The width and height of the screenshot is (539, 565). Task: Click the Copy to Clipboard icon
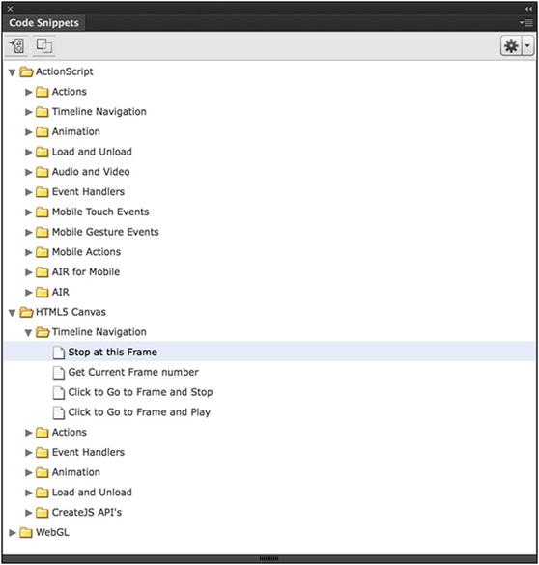(x=44, y=45)
